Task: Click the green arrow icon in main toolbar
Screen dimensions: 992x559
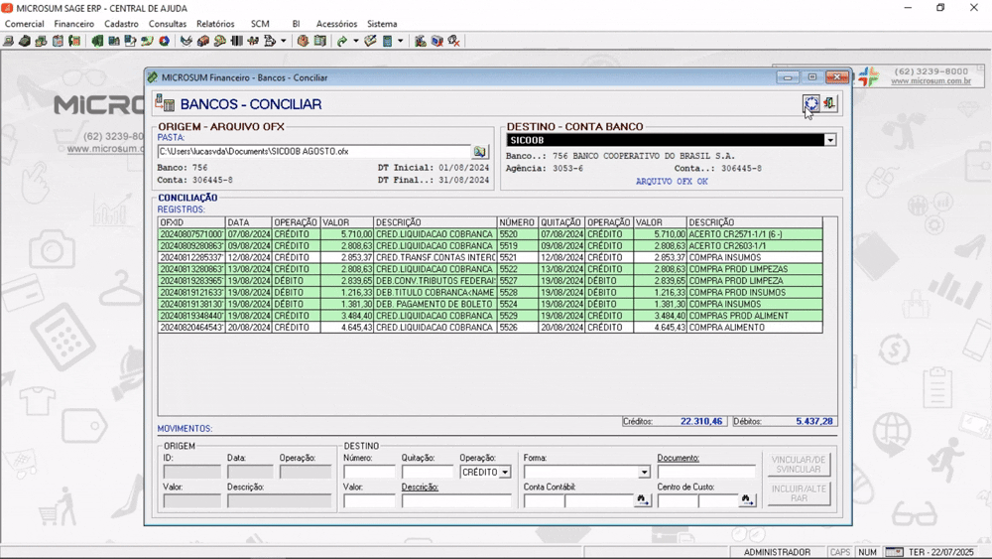Action: pos(341,41)
